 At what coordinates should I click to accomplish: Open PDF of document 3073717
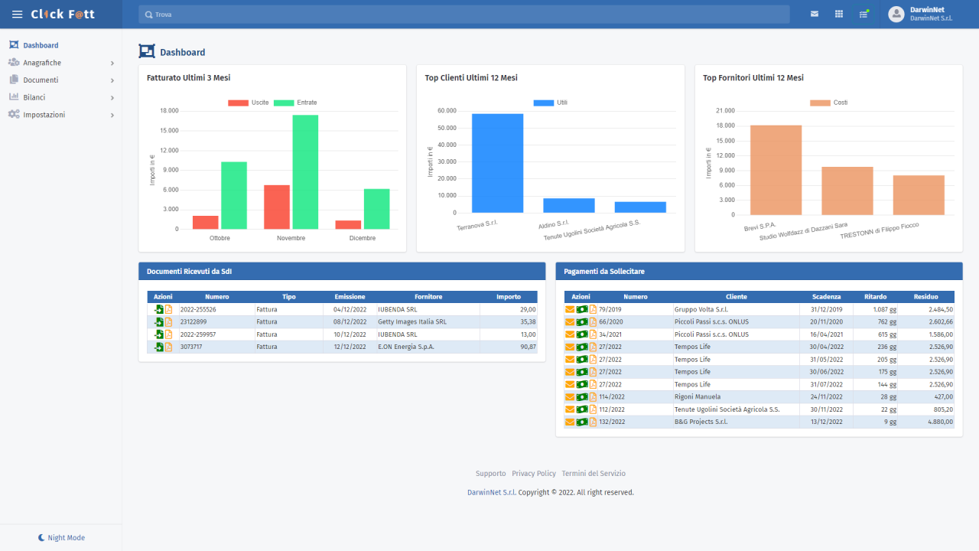[x=169, y=347]
